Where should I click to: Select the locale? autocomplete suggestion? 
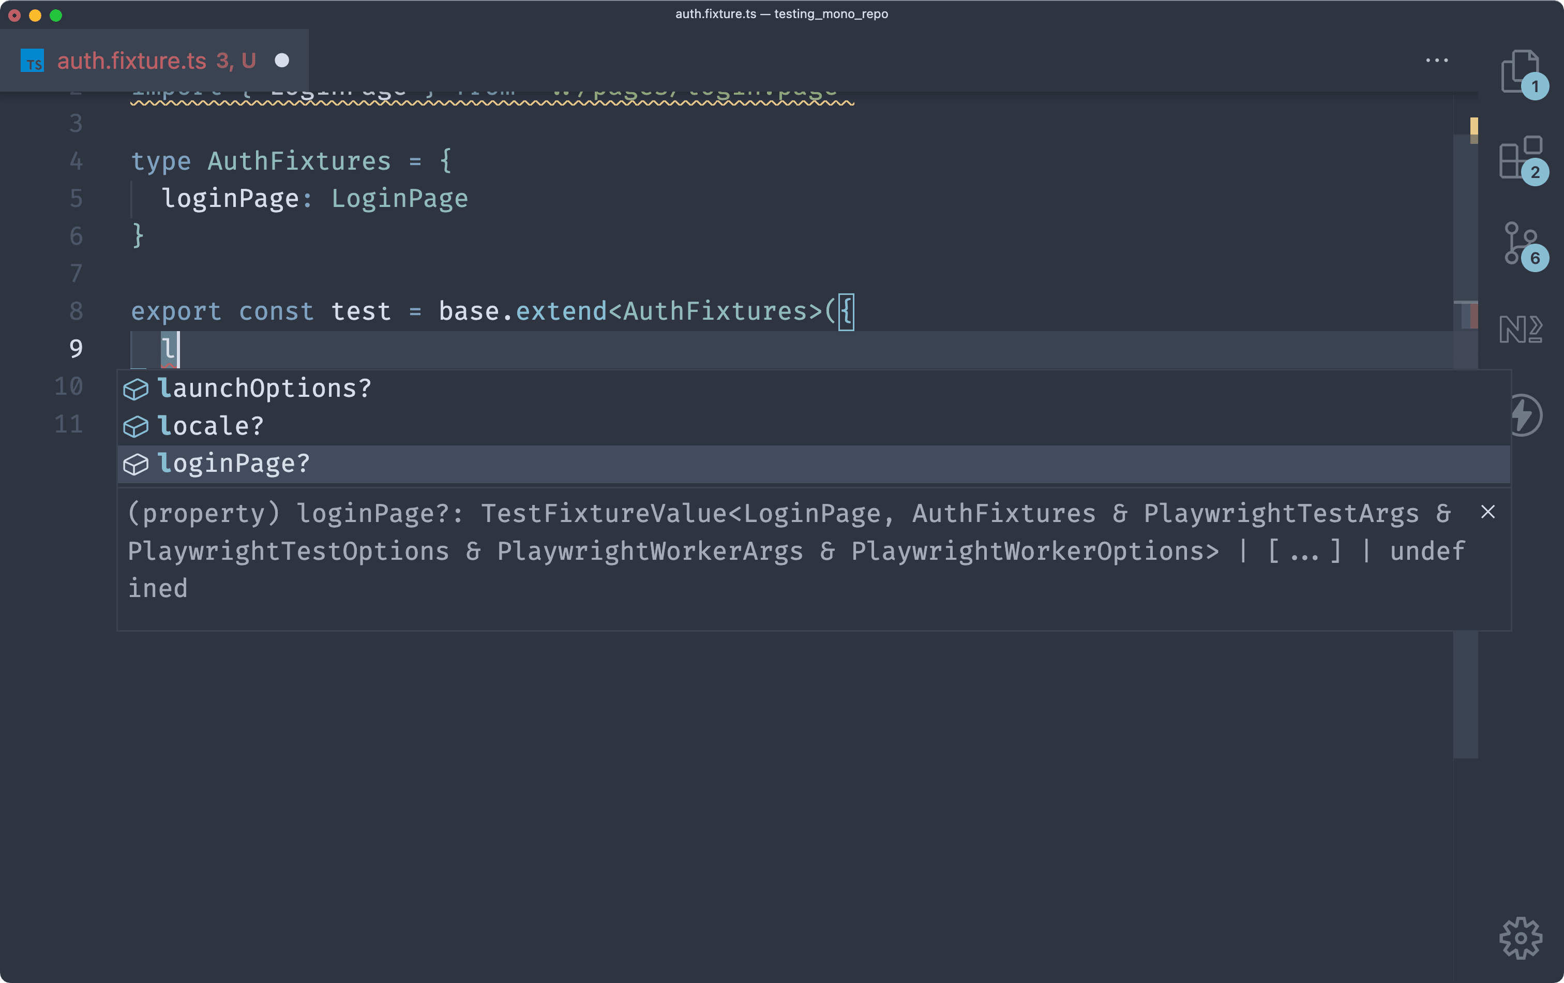211,426
